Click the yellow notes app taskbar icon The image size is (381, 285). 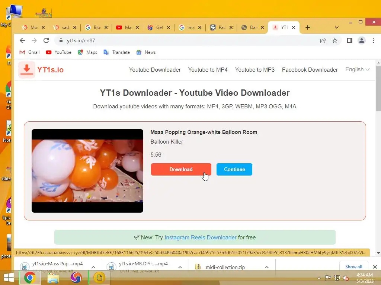(99, 278)
